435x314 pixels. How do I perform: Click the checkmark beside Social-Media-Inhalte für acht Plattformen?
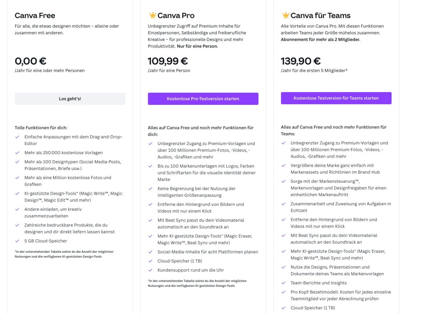150,252
